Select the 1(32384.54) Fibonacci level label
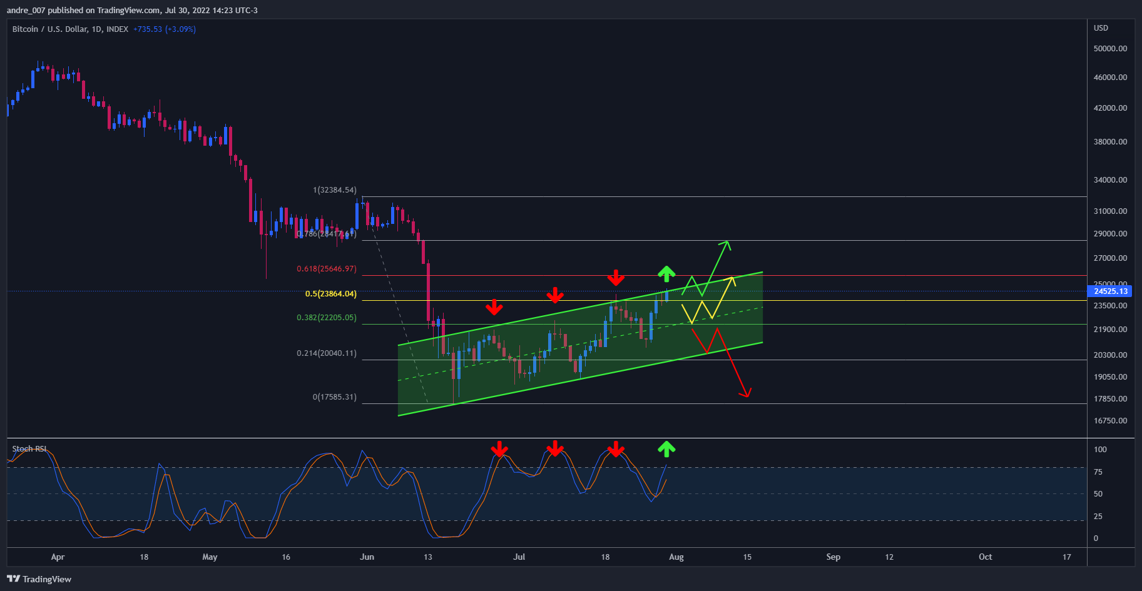The height and width of the screenshot is (591, 1142). coord(335,190)
